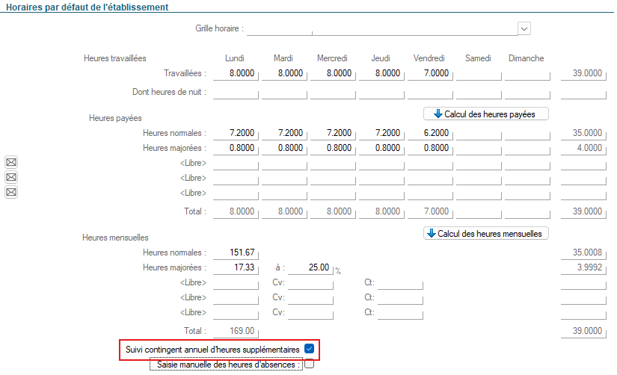Click Calcul des heures payées button
The height and width of the screenshot is (375, 617).
click(486, 114)
